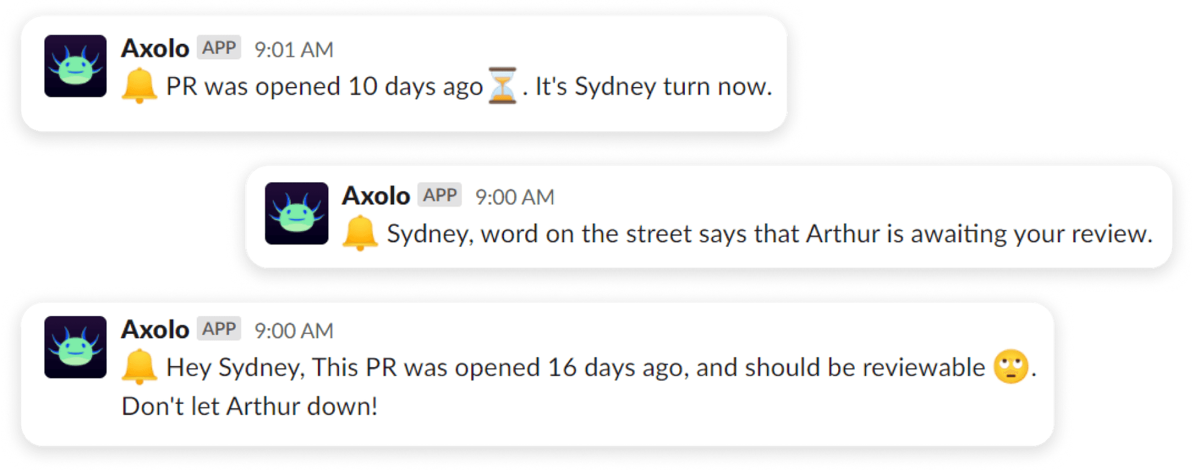Click the bell emoji in the middle message
Viewport: 1192px width, 471px height.
point(361,233)
